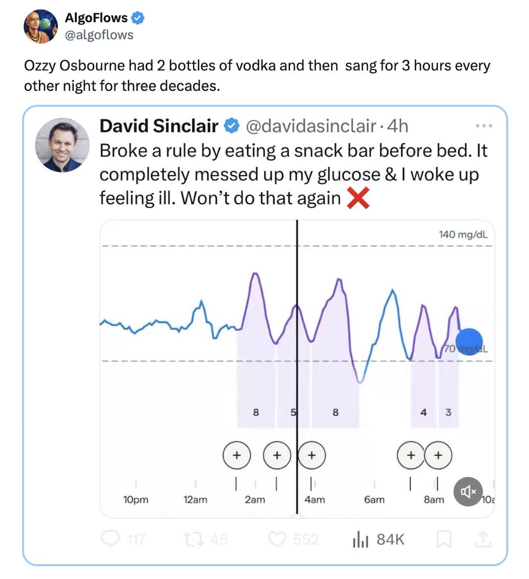Unmute the video with speaker button
Viewport: 529px width, 579px height.
click(469, 491)
